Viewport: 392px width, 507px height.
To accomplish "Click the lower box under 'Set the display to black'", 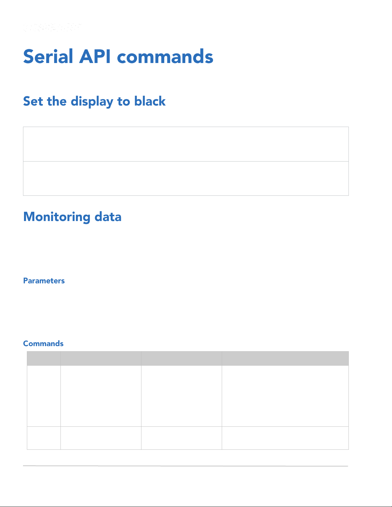I will click(x=186, y=178).
